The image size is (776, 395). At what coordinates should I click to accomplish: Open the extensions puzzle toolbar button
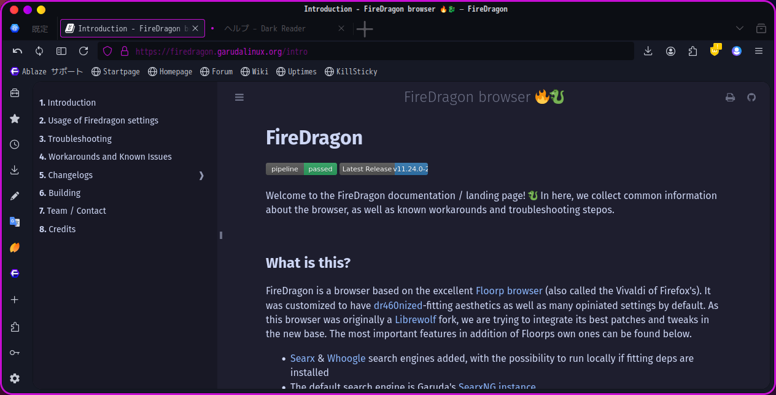[693, 51]
